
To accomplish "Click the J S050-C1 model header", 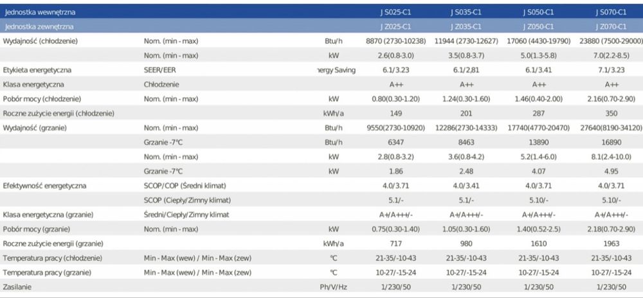I will coord(538,12).
